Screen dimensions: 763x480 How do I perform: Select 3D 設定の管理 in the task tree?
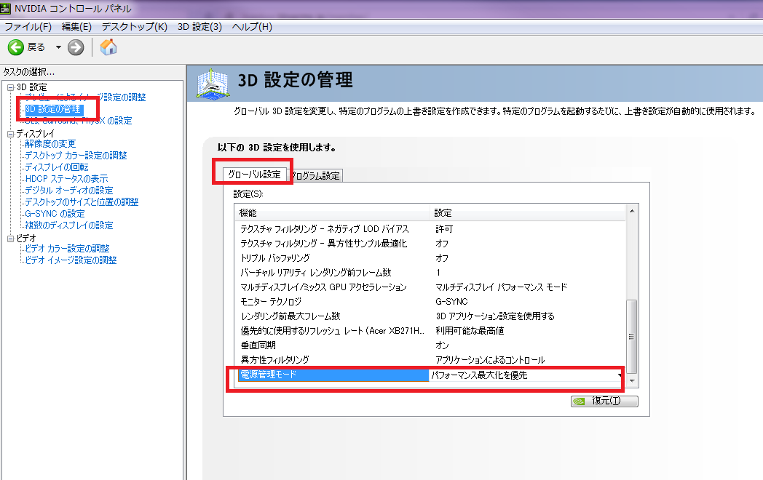pyautogui.click(x=53, y=109)
